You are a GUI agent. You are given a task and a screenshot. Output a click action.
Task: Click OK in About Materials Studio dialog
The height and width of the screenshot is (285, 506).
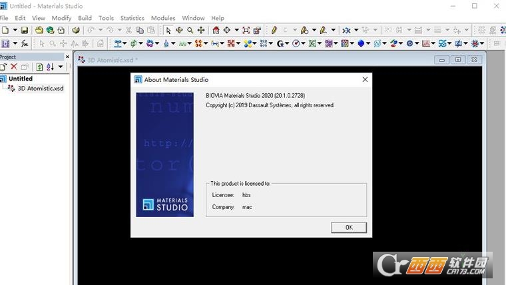[349, 227]
